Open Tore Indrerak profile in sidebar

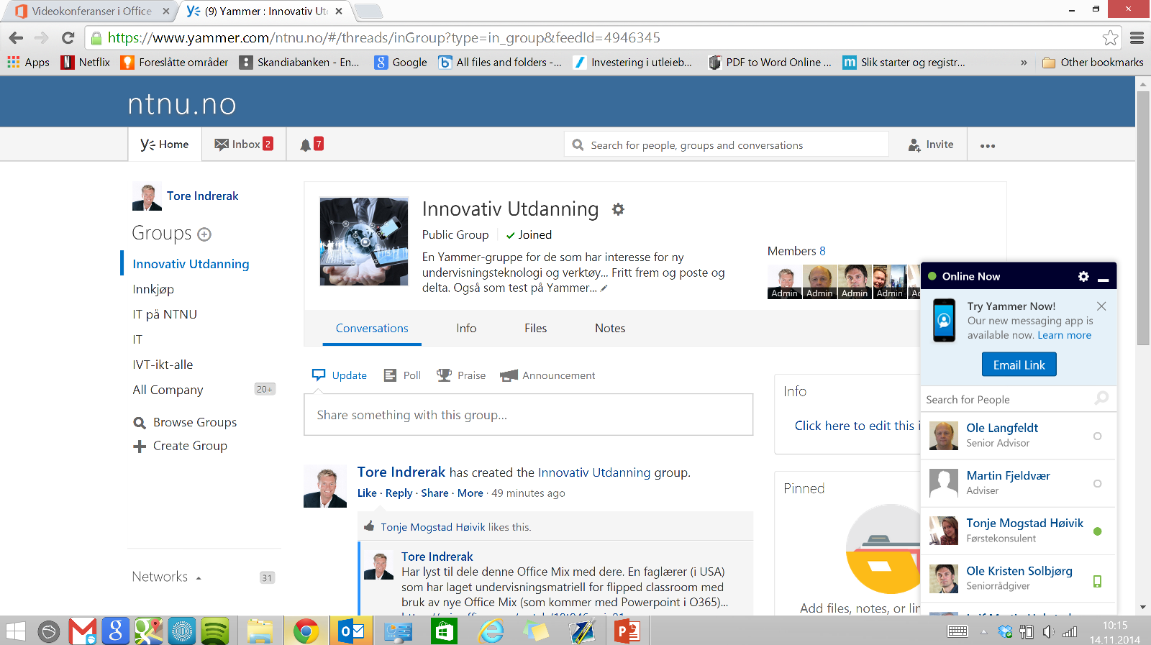pyautogui.click(x=202, y=196)
